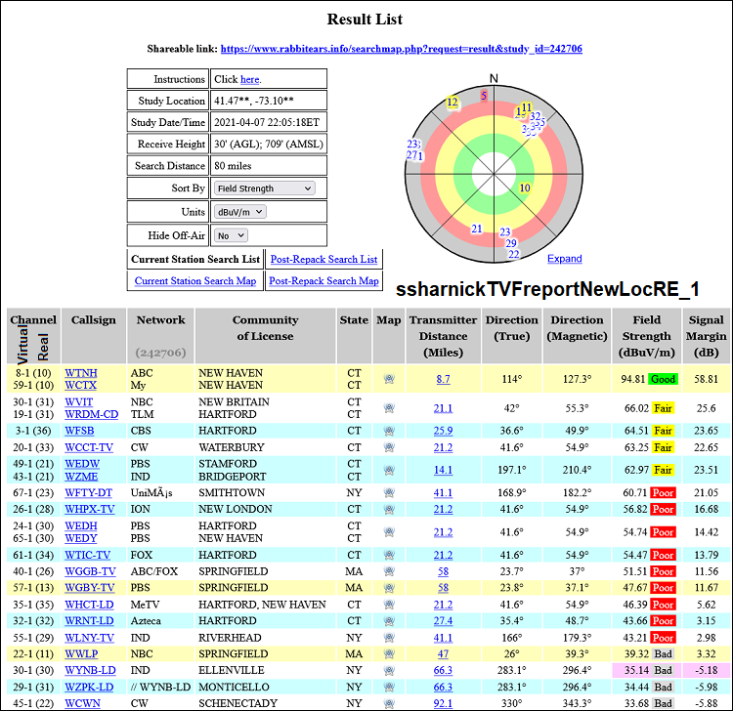This screenshot has height=711, width=733.
Task: Open the Hide Off-Air dropdown
Action: [x=231, y=235]
